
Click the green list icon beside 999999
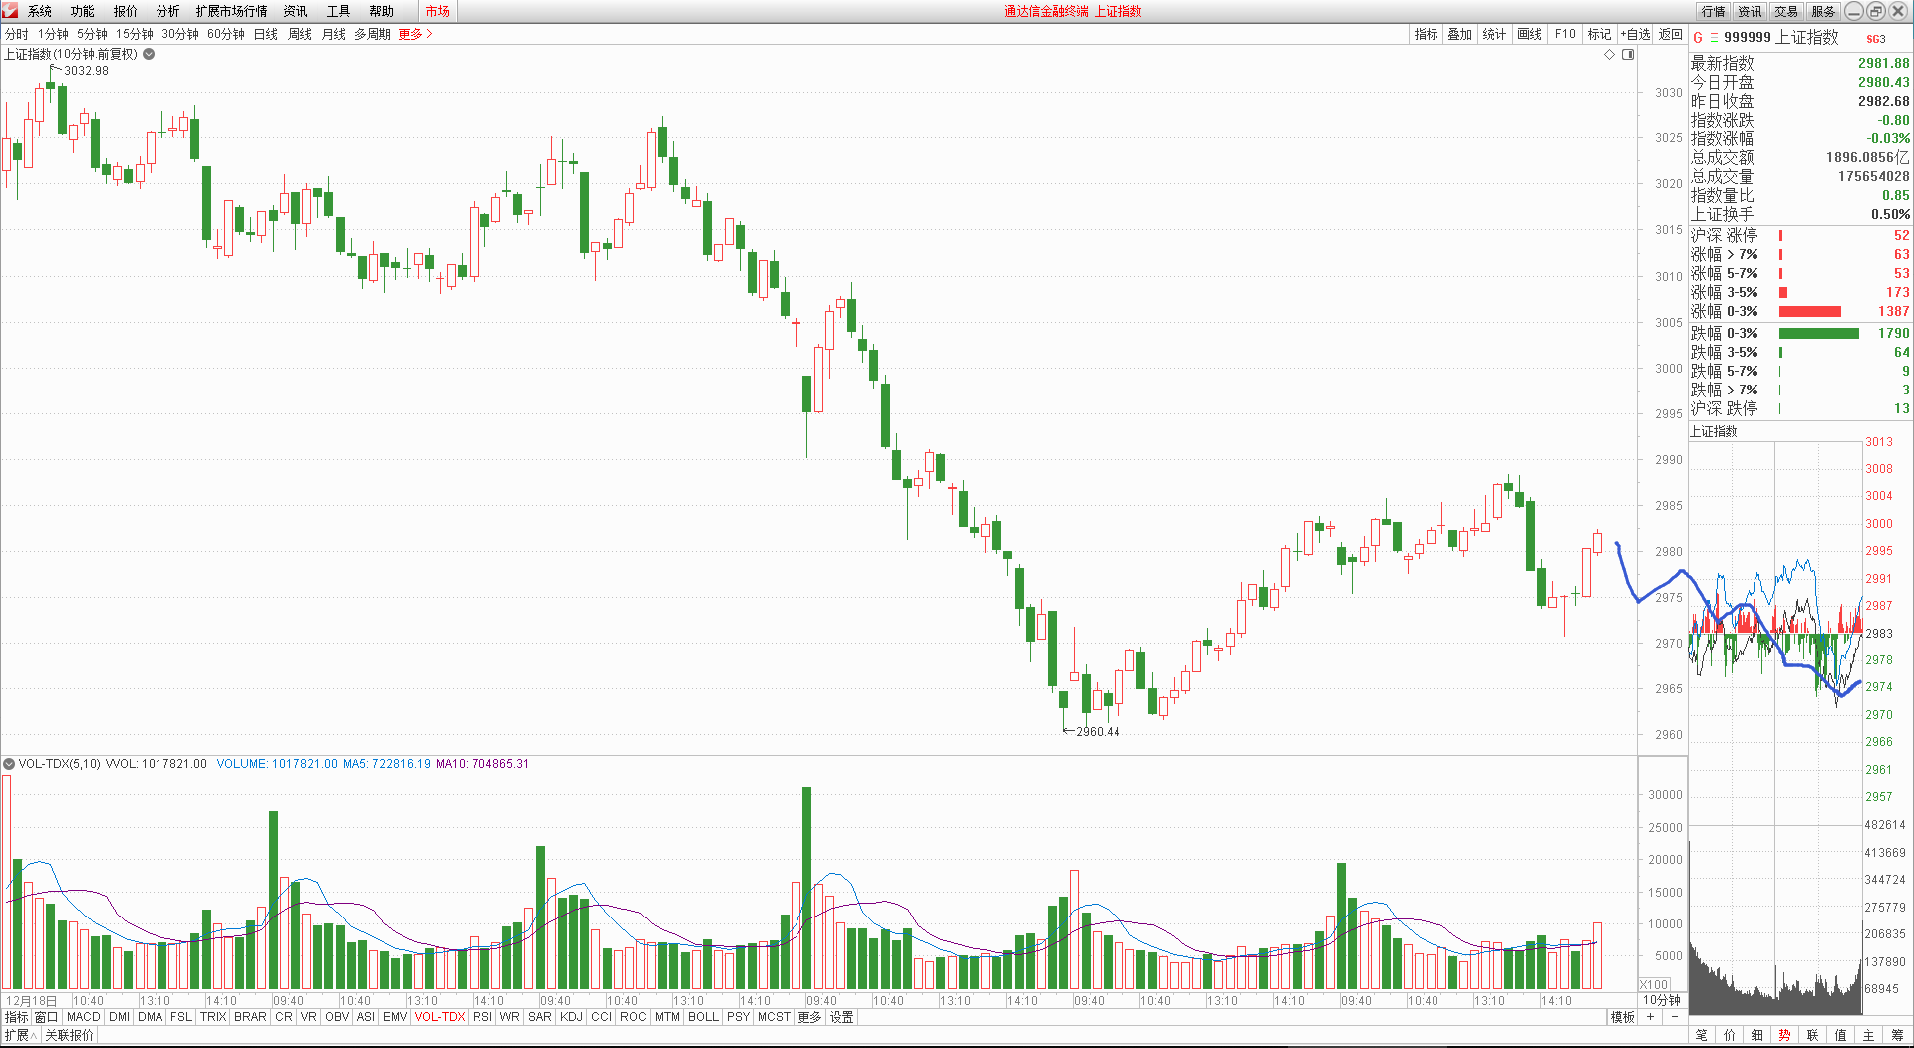coord(1714,38)
